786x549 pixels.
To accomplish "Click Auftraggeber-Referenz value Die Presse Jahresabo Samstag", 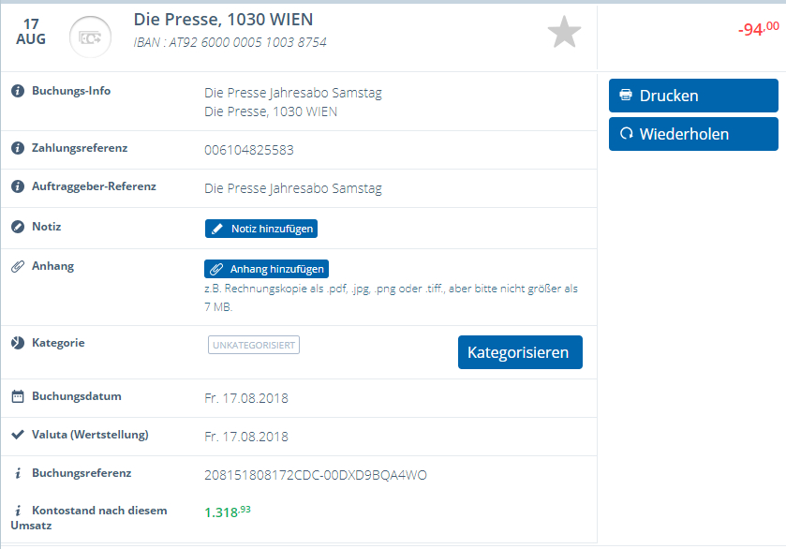I will pyautogui.click(x=293, y=188).
